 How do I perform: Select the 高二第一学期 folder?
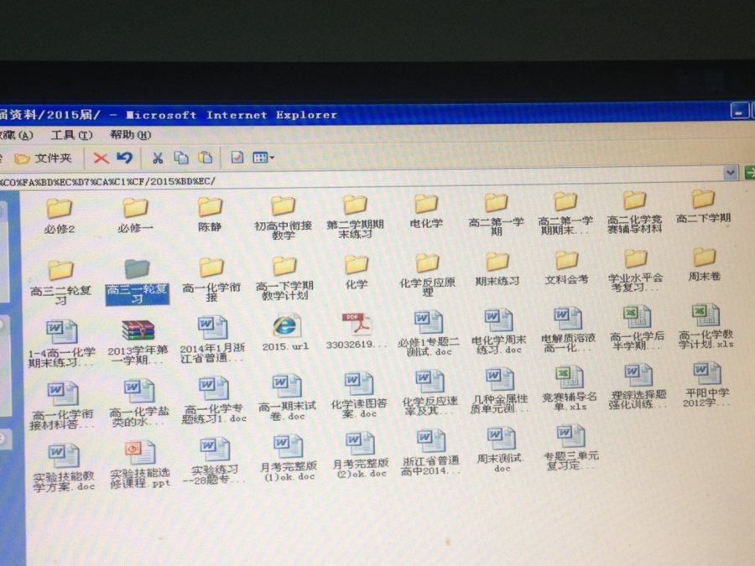click(496, 215)
